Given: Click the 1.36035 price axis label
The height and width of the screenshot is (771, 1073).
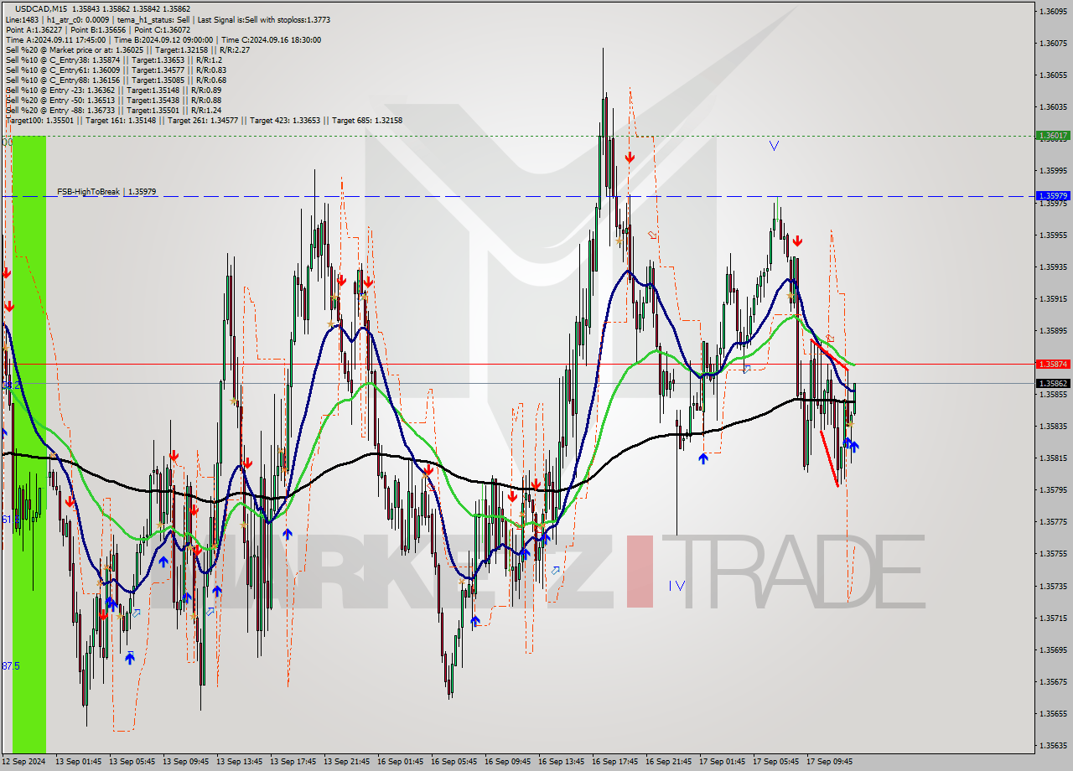Looking at the screenshot, I should click(1053, 106).
